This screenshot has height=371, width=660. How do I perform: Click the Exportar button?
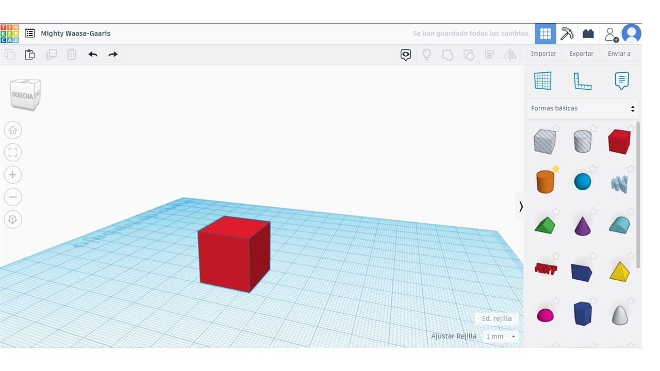(x=581, y=54)
